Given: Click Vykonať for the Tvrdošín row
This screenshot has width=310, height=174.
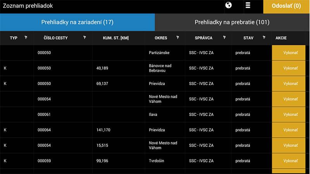Looking at the screenshot, I should [289, 161].
